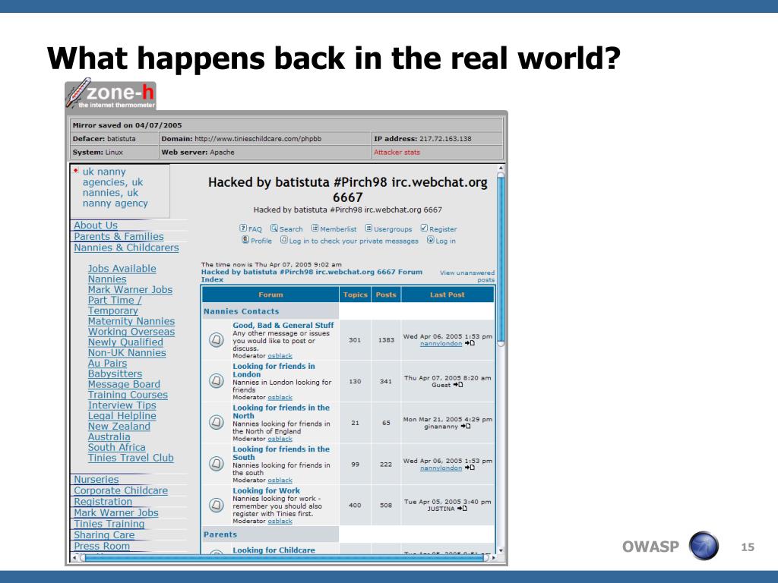The image size is (778, 583).
Task: Click the topic count 400
Action: 355,505
